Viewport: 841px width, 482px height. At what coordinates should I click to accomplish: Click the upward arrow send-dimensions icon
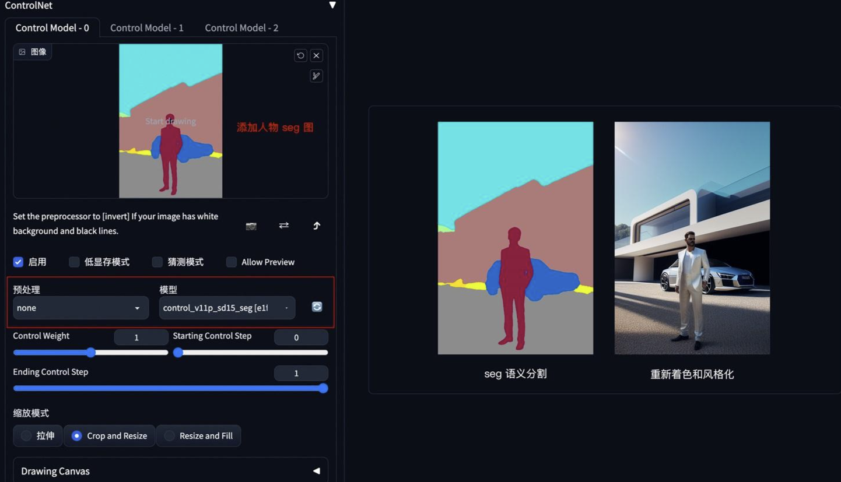(x=317, y=226)
